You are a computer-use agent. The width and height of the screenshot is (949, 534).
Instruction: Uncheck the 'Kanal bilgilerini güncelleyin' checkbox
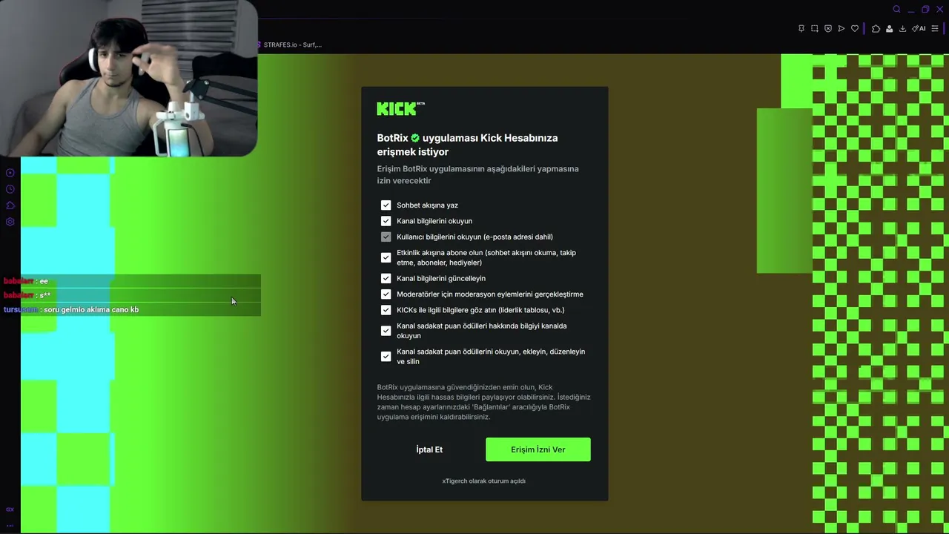386,278
